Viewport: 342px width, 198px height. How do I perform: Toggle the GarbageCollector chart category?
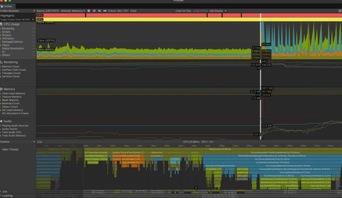point(12,42)
